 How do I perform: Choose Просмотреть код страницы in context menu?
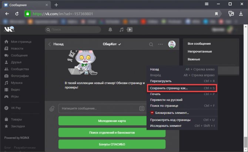182,120
